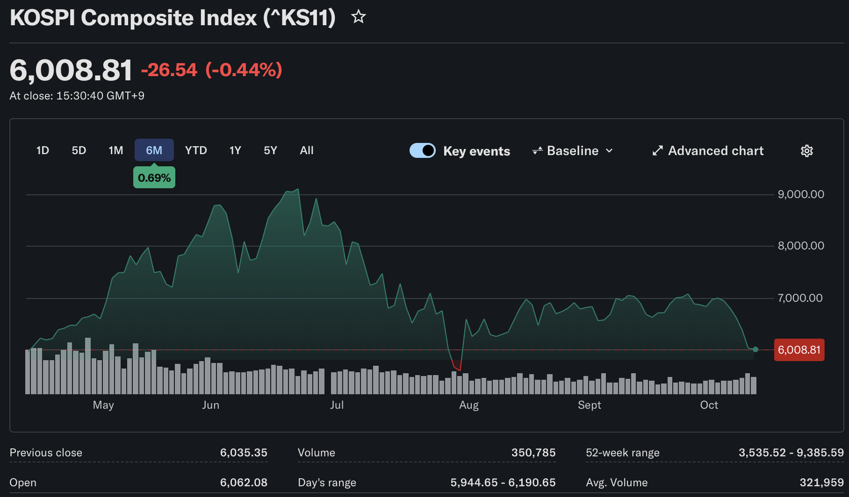Select the All time range
This screenshot has height=497, width=849.
(307, 150)
